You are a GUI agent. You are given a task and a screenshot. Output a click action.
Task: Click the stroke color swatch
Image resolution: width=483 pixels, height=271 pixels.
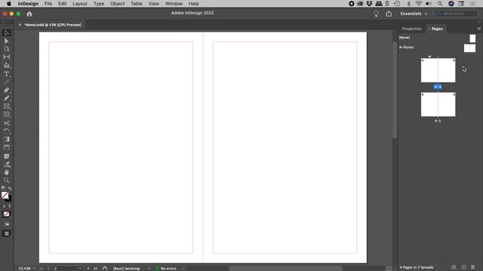click(x=9, y=199)
